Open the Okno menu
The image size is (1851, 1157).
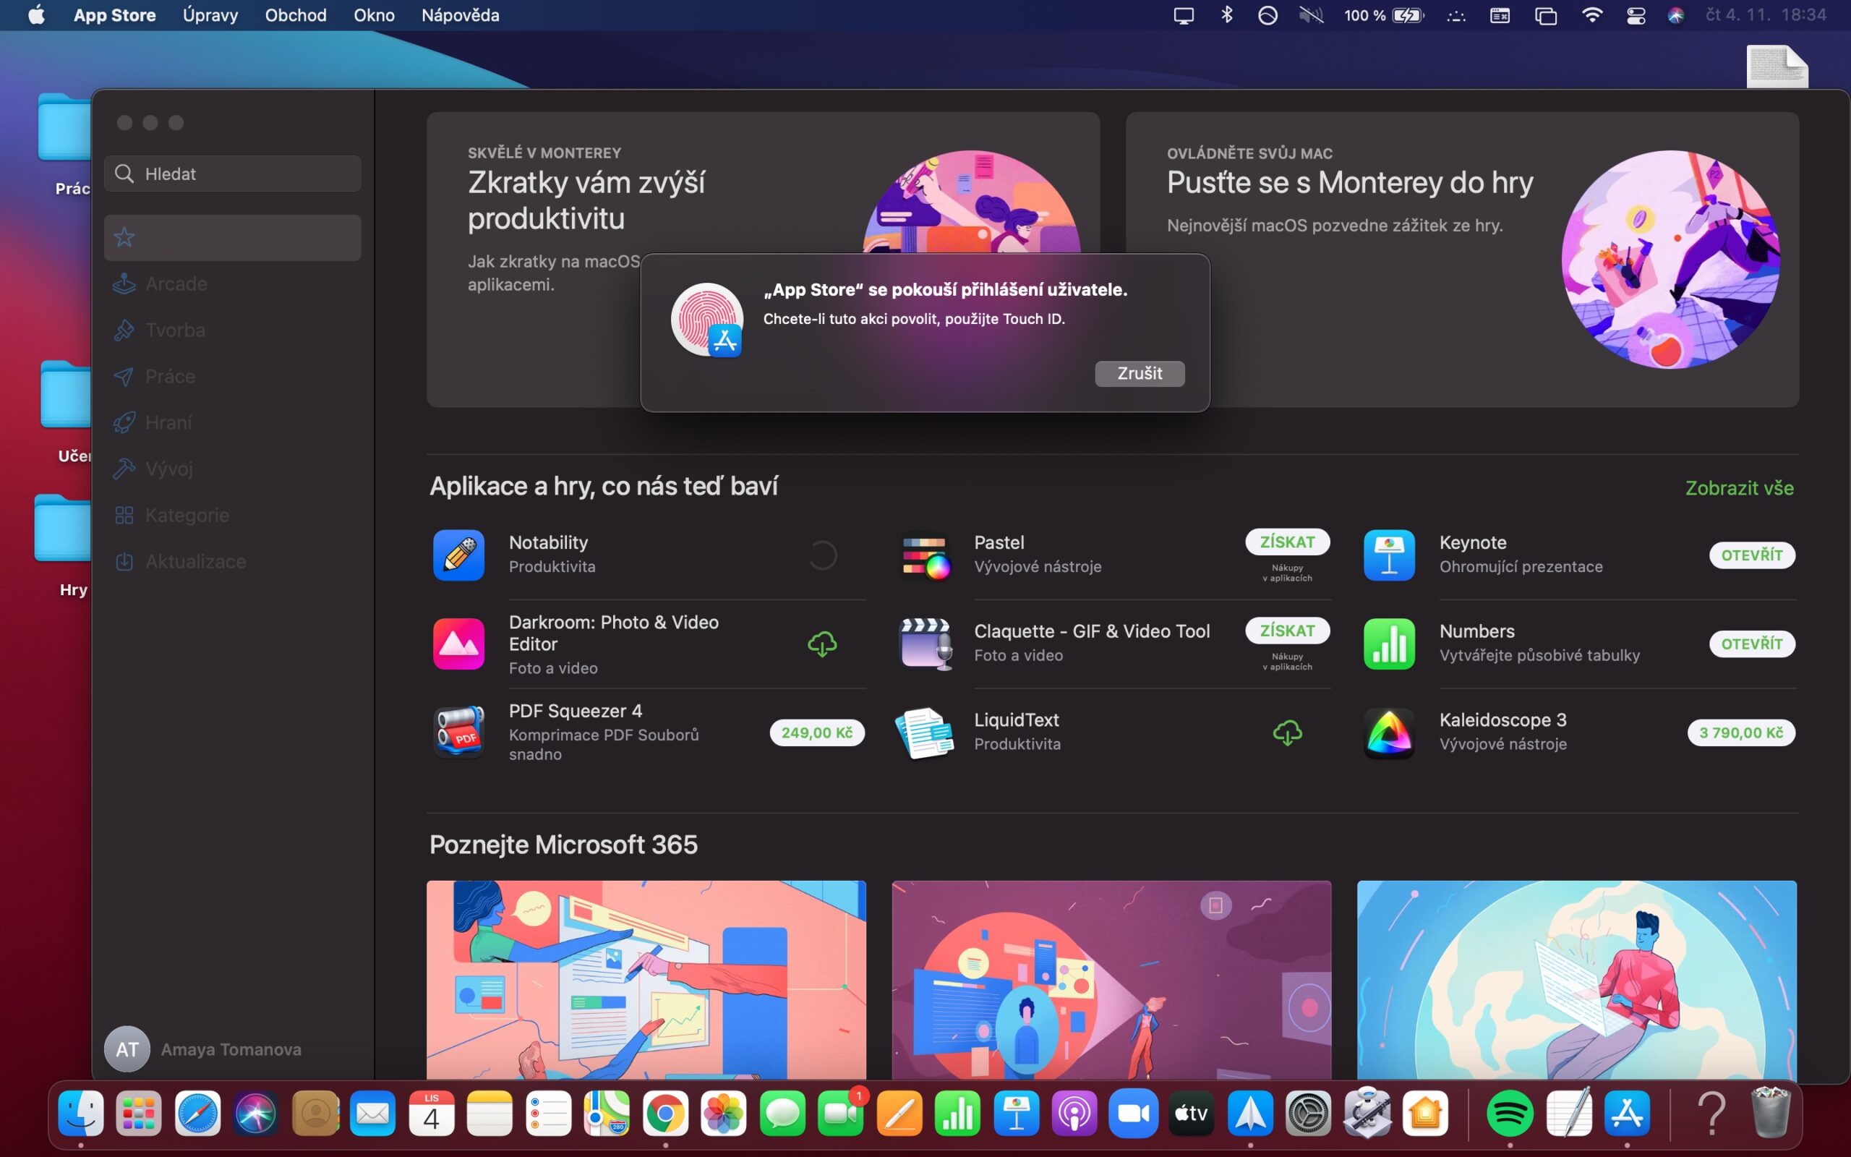click(x=374, y=15)
